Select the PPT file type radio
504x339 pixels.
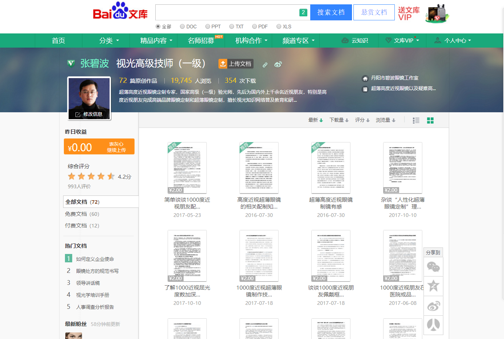click(208, 27)
